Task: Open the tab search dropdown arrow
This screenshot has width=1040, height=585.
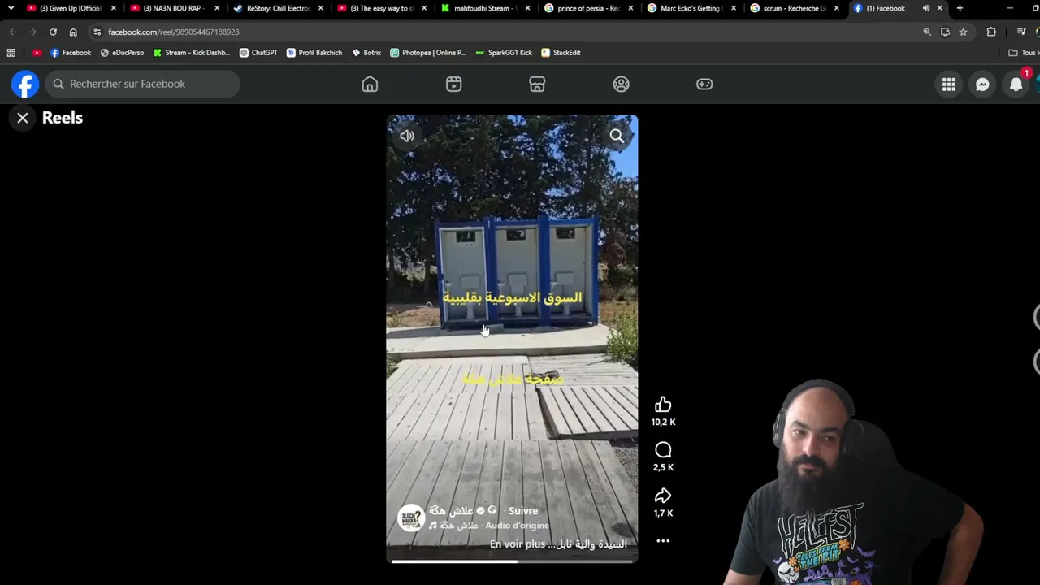Action: (11, 8)
